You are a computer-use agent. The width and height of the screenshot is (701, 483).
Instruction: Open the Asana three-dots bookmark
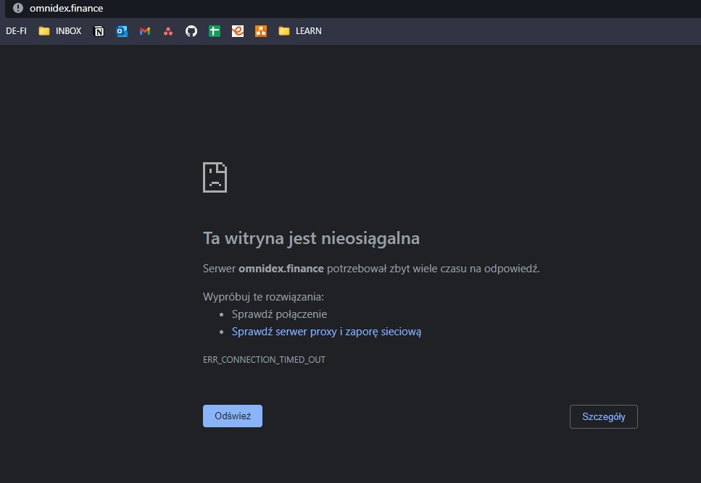pos(168,31)
